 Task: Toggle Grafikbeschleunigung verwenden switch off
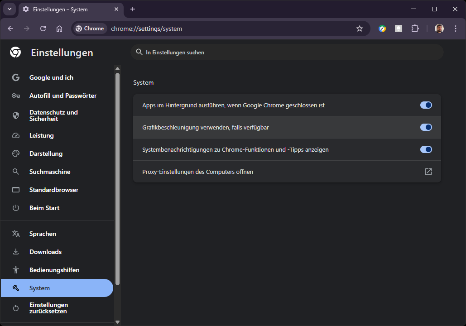(x=426, y=127)
